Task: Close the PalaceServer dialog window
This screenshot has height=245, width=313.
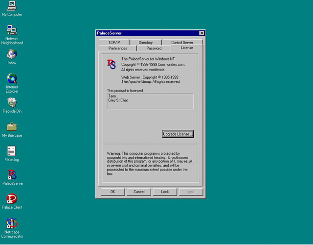Action: point(202,33)
